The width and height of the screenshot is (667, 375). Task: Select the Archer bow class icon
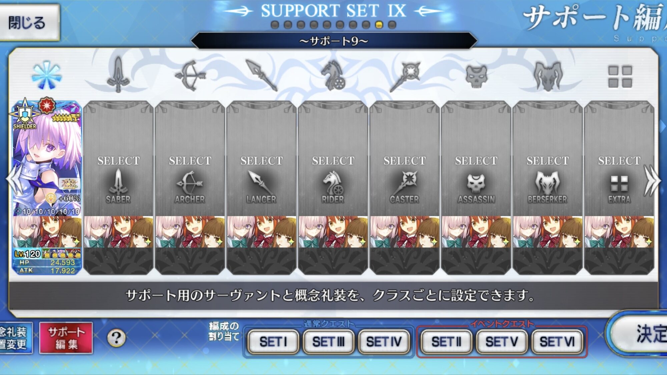point(189,76)
